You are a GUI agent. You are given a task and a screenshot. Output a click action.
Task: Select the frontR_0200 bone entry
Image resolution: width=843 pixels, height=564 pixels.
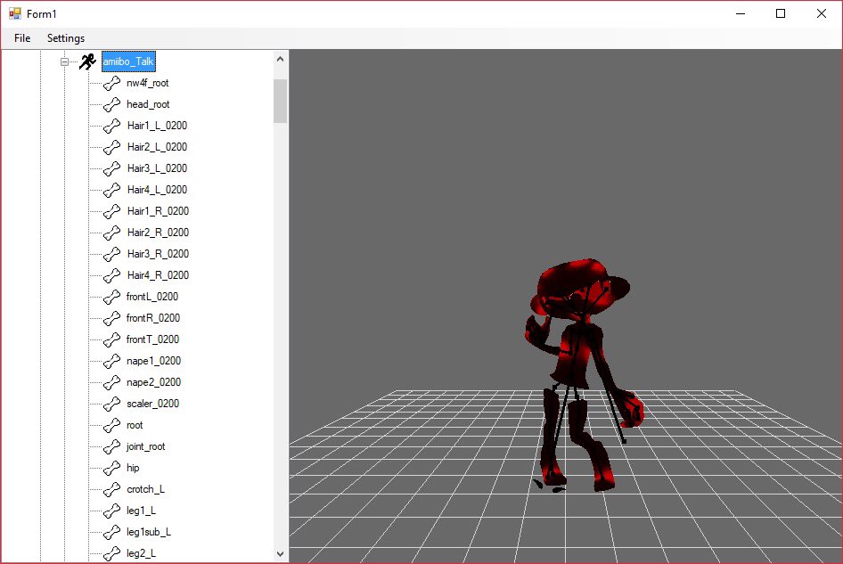coord(152,318)
